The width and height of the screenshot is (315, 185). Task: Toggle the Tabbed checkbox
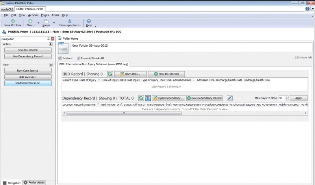pyautogui.click(x=60, y=58)
